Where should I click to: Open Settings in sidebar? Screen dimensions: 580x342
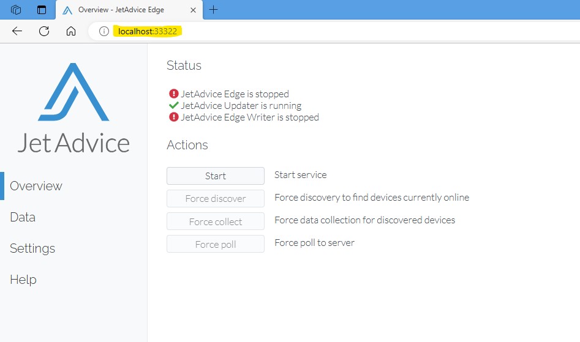coord(32,248)
